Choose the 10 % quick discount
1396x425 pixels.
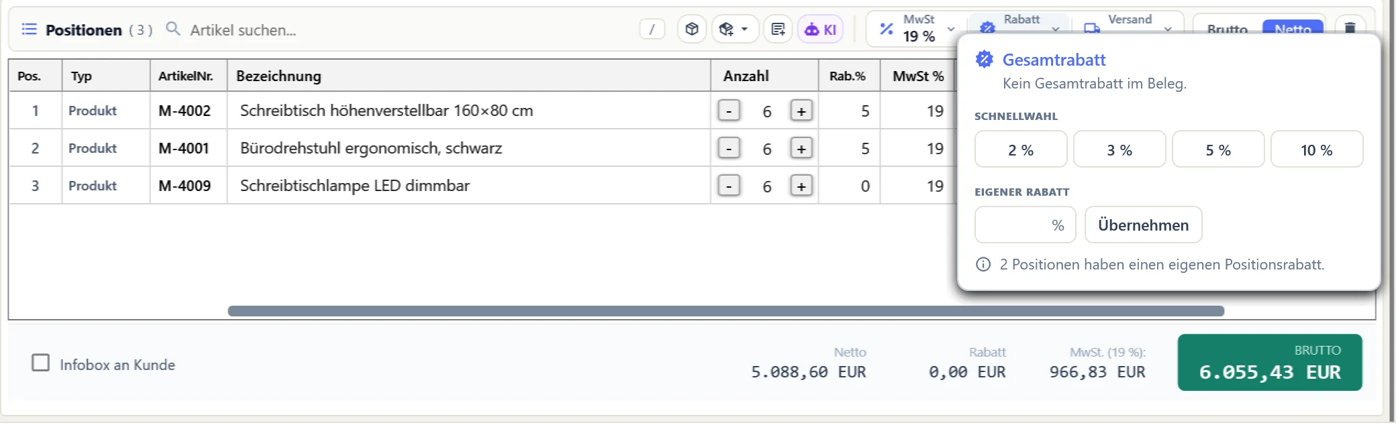pos(1317,149)
